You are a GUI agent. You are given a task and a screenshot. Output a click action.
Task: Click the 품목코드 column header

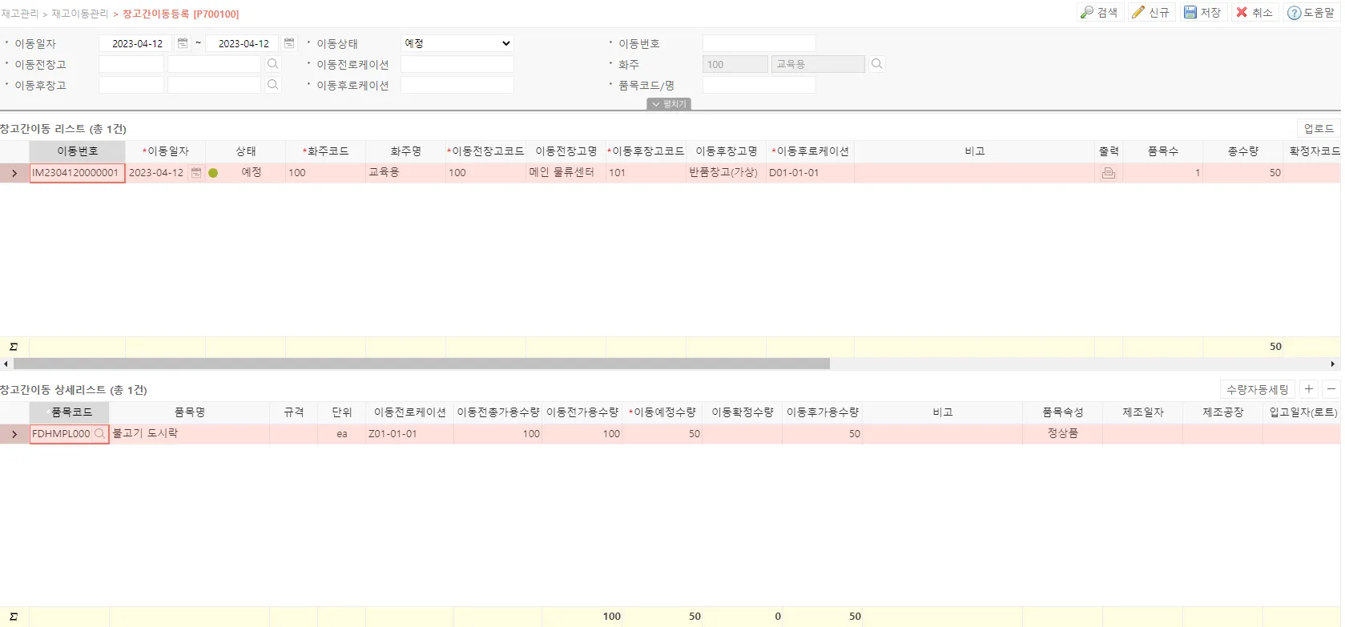pyautogui.click(x=69, y=412)
